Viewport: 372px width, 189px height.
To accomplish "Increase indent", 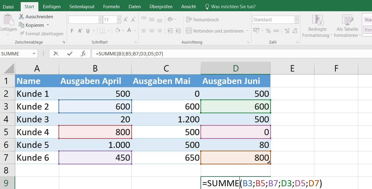I will point(178,31).
